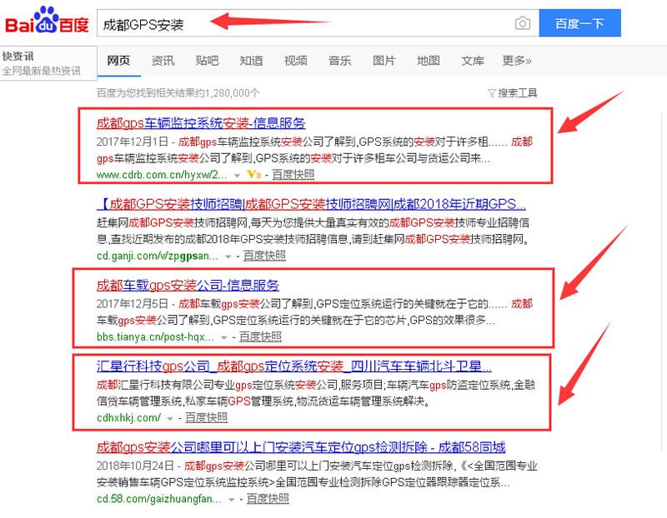This screenshot has height=518, width=667.
Task: Expand dropdown arrow next to bbs.tianya.cn URL
Action: click(x=223, y=338)
